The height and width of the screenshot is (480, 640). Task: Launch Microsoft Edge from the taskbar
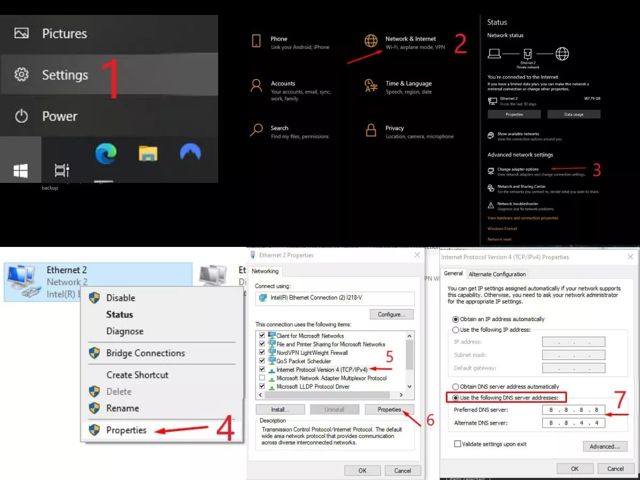[106, 154]
